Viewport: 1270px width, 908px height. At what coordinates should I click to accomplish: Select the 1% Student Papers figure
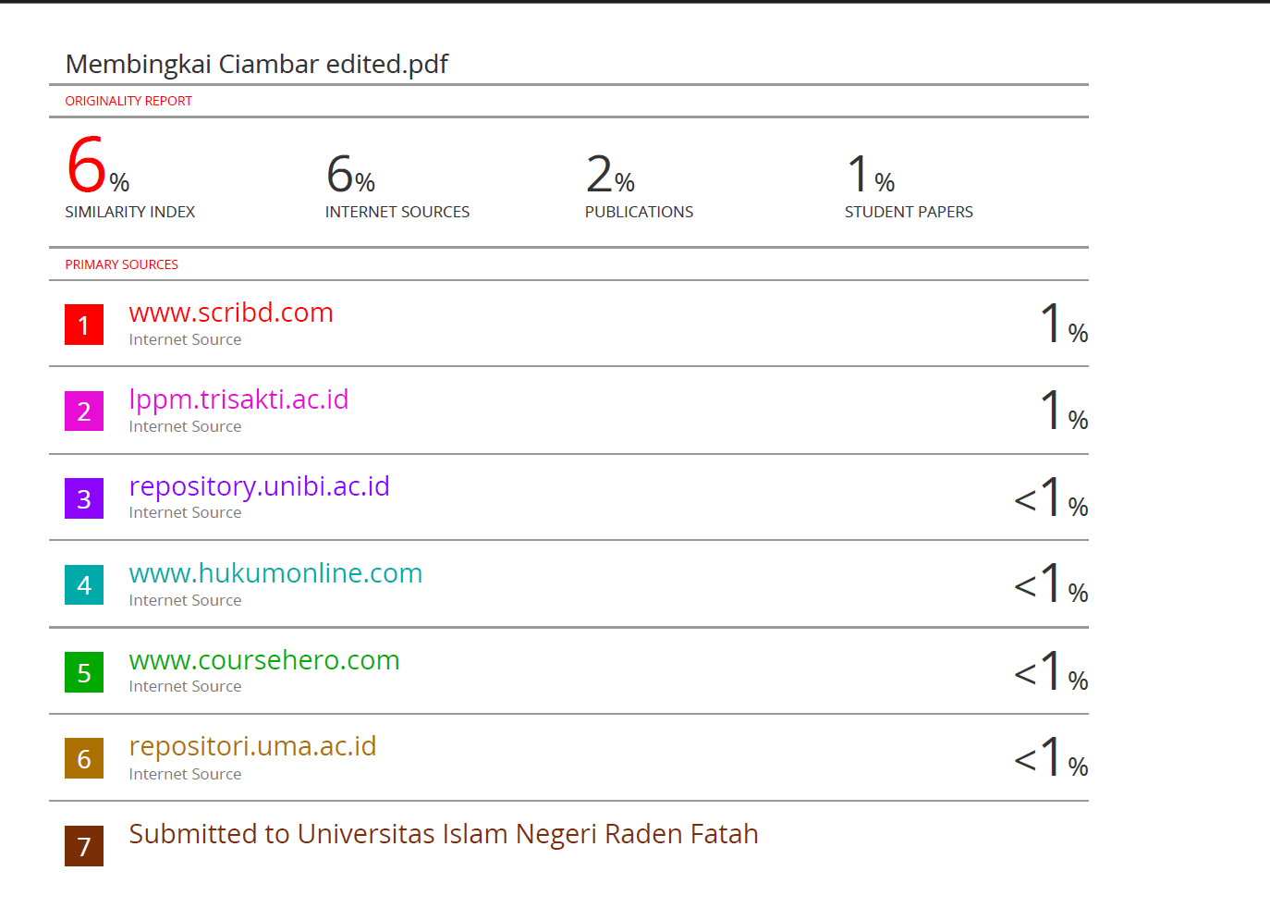point(871,175)
